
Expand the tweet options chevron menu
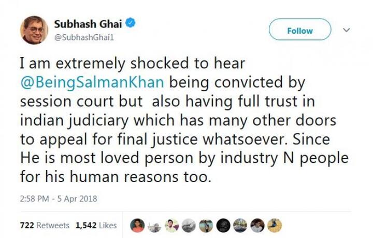tap(347, 30)
